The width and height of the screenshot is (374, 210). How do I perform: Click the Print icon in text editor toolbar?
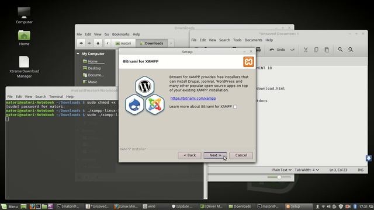pyautogui.click(x=258, y=50)
